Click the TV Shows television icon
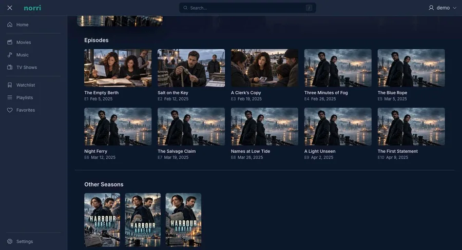 pyautogui.click(x=10, y=67)
